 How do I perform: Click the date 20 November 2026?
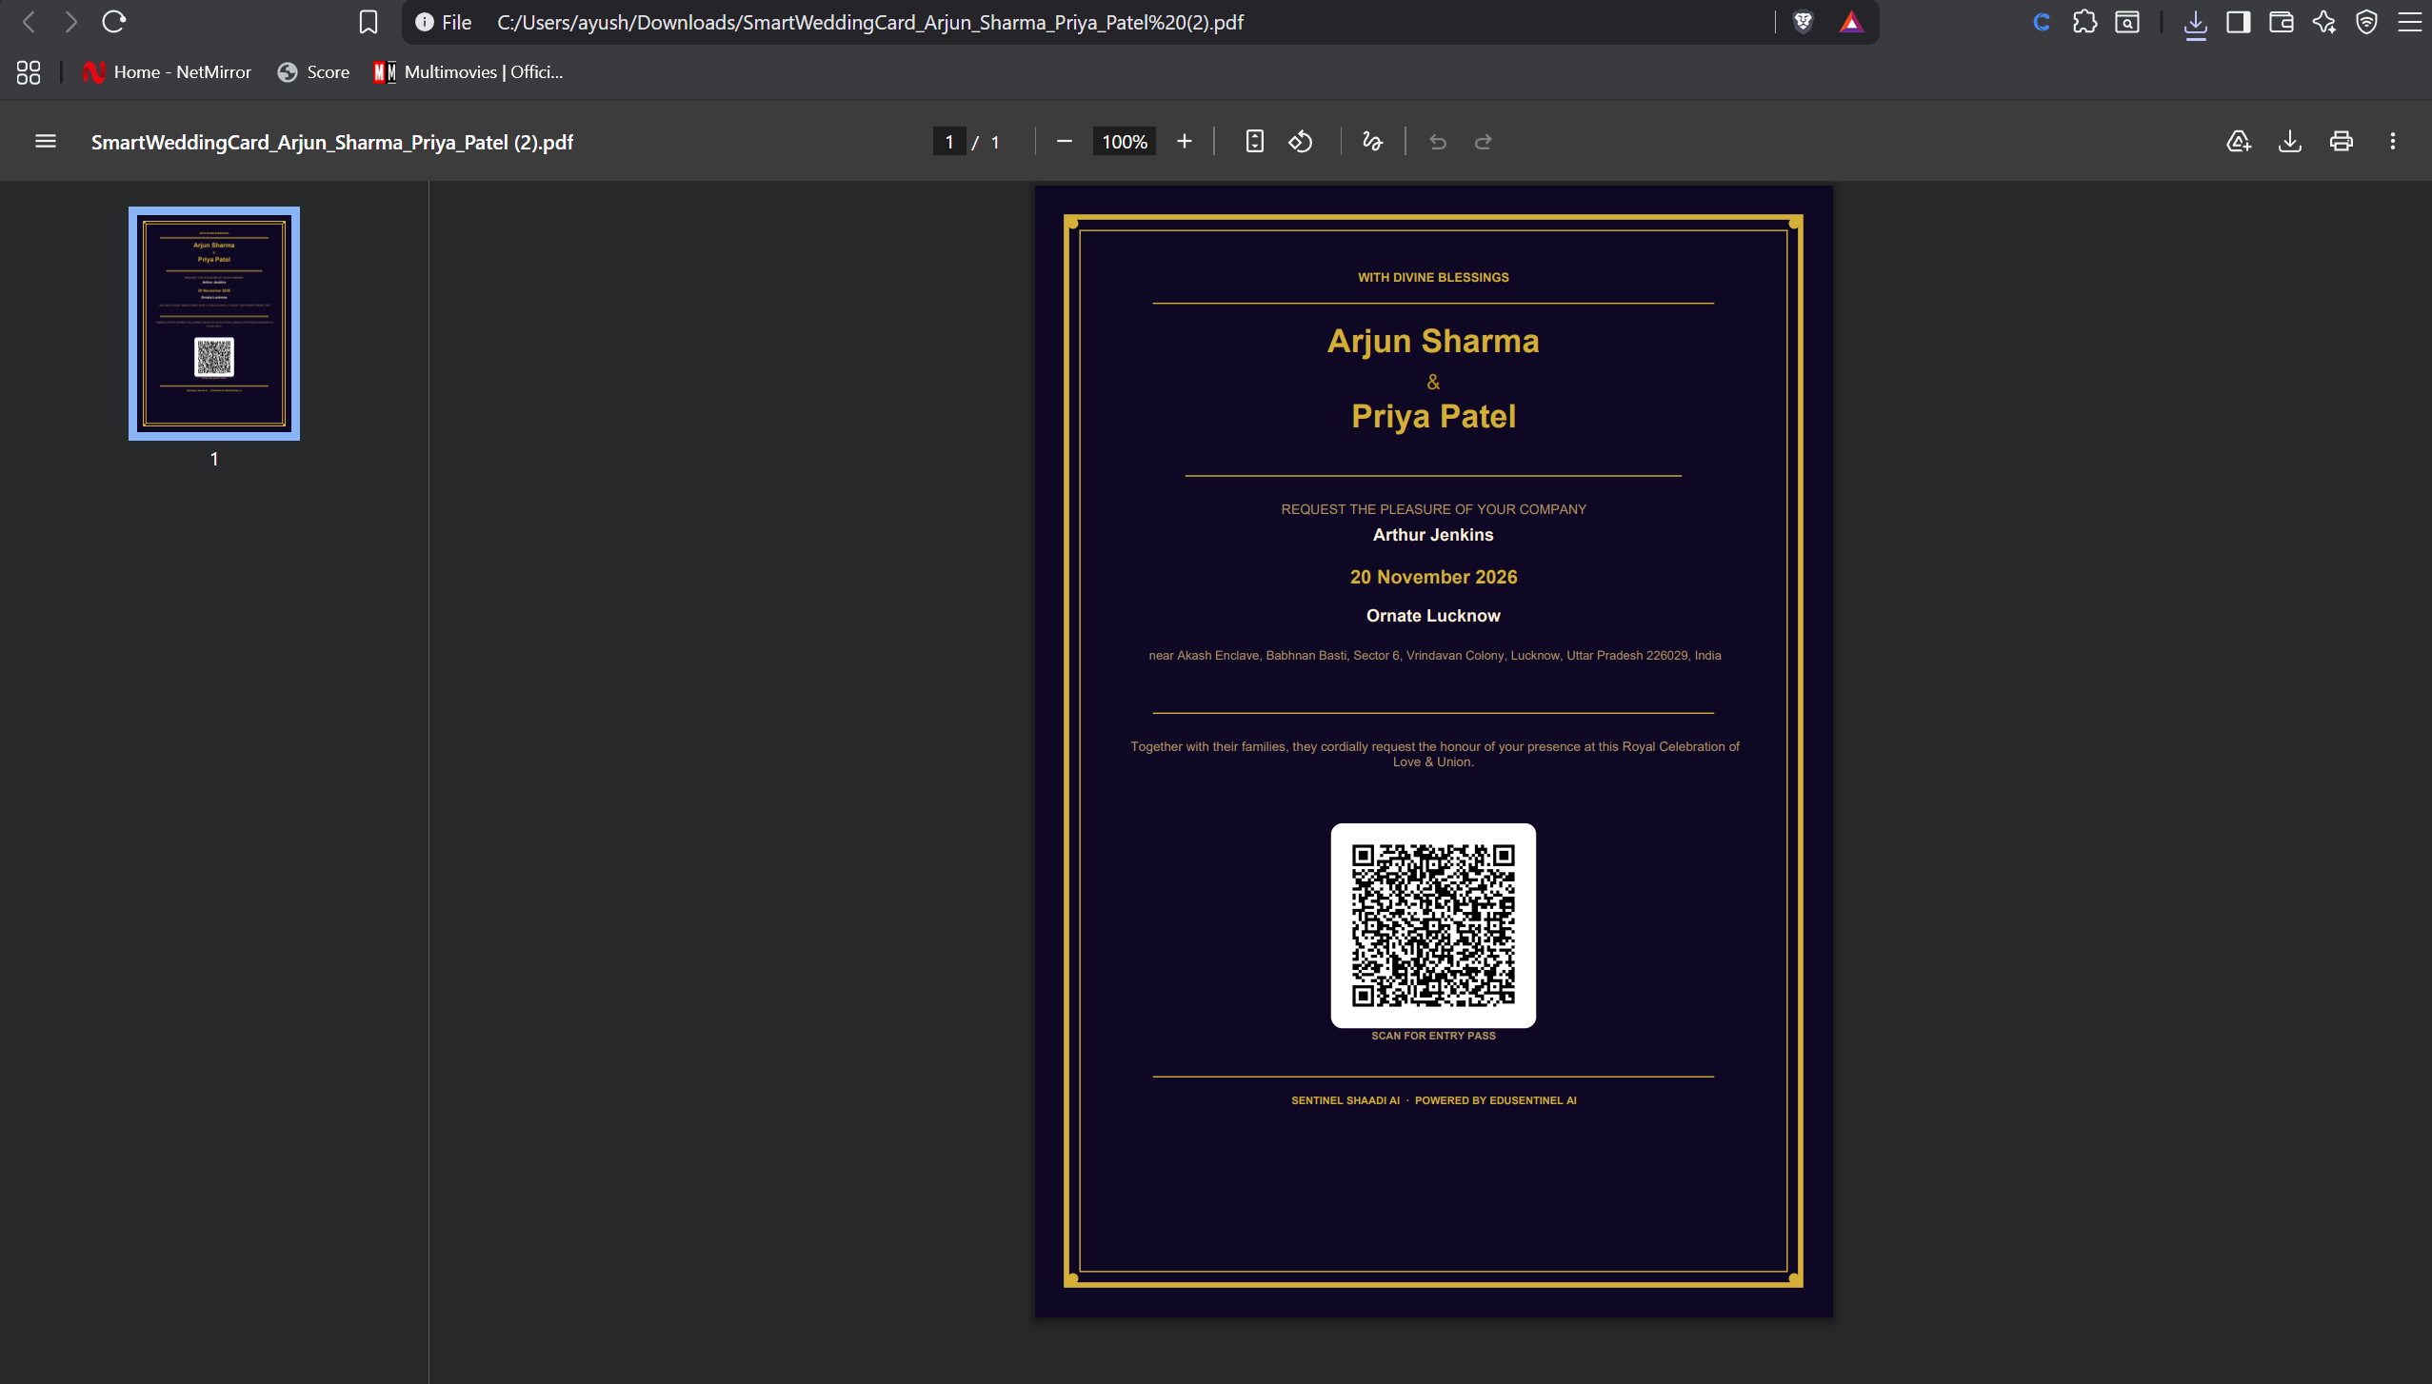[1433, 577]
